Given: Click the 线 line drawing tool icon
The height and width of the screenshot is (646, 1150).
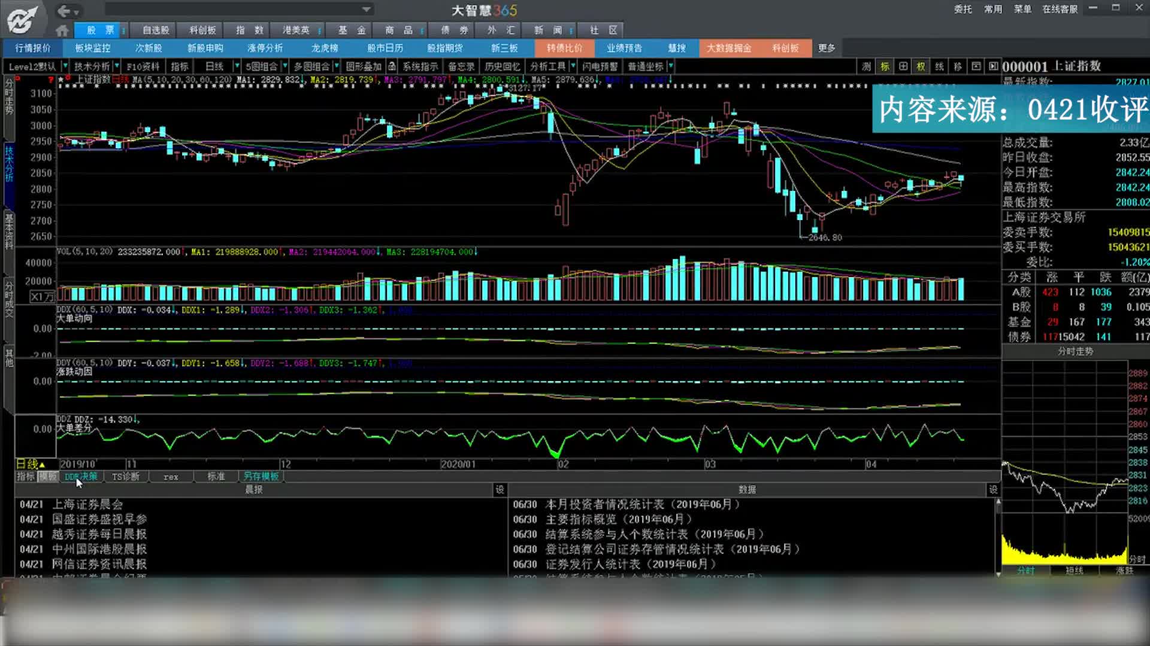Looking at the screenshot, I should tap(940, 66).
